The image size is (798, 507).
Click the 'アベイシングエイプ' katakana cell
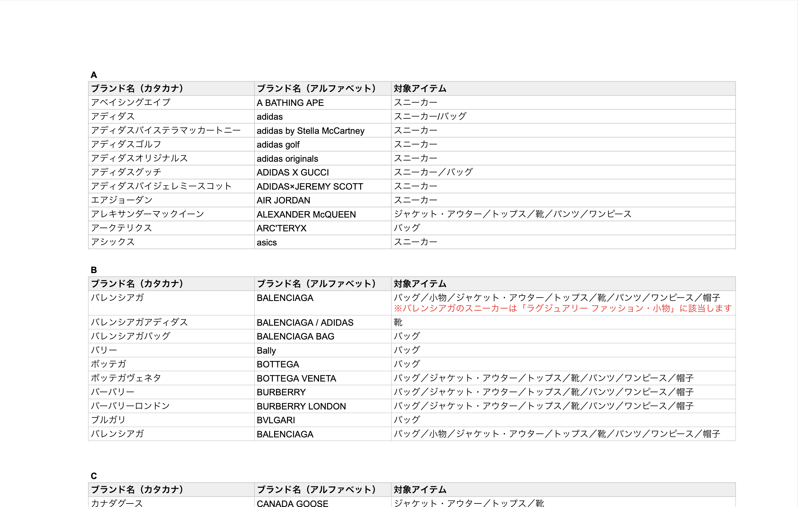coord(171,102)
